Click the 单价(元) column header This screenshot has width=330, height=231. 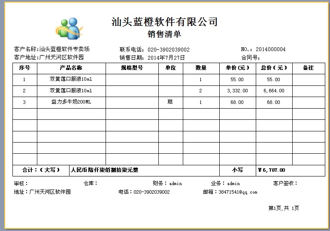tap(237, 68)
